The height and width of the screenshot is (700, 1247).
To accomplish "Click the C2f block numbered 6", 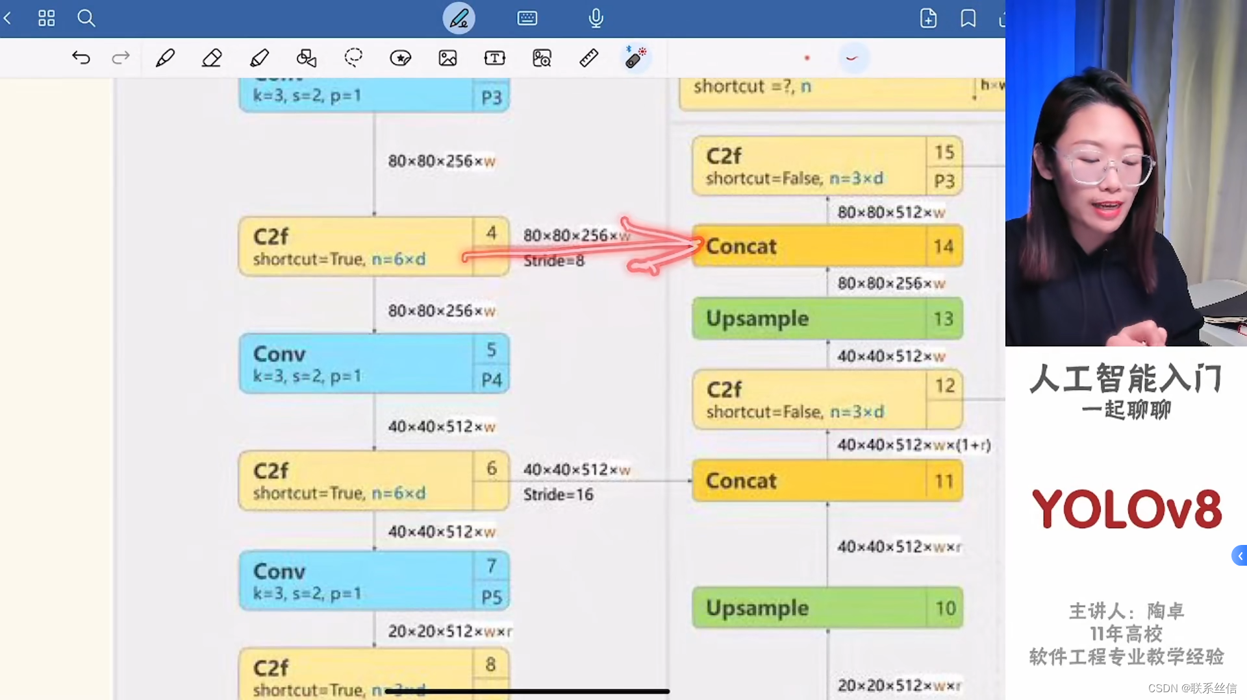I will [x=374, y=481].
